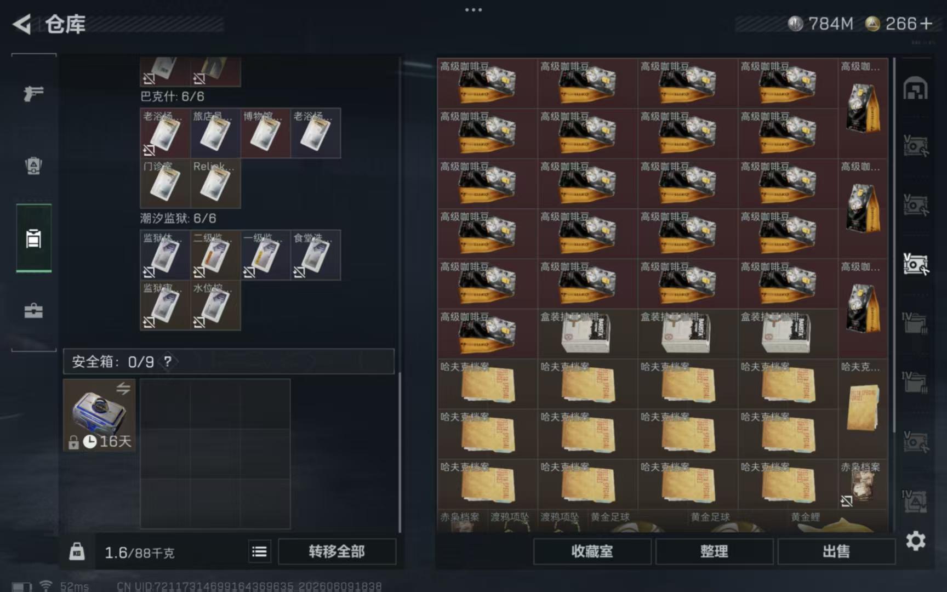The image size is (947, 592).
Task: Click the 仓库 page title
Action: tap(65, 24)
